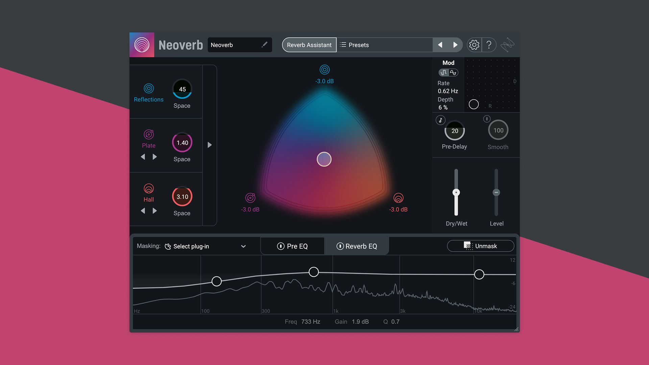
Task: Click the Reflections engine icon
Action: pyautogui.click(x=149, y=89)
